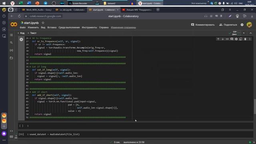The height and width of the screenshot is (144, 256).
Task: Reload the current page
Action: click(19, 16)
